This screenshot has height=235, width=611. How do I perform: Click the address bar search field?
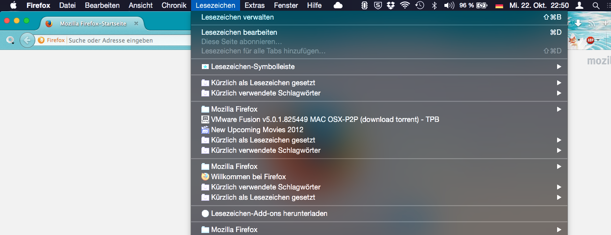point(127,40)
